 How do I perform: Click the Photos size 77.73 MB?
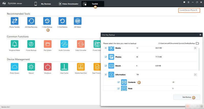point(158,57)
